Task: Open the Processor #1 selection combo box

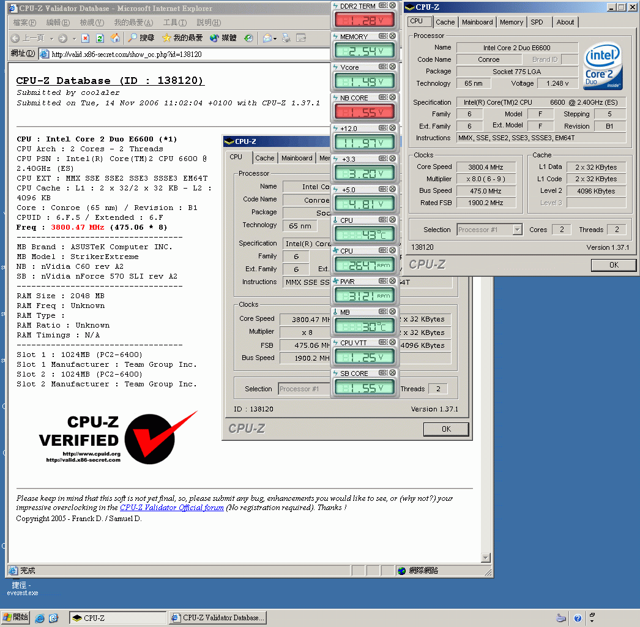Action: (489, 230)
